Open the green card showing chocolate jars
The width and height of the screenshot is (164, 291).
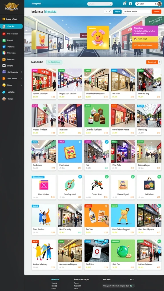[97, 120]
